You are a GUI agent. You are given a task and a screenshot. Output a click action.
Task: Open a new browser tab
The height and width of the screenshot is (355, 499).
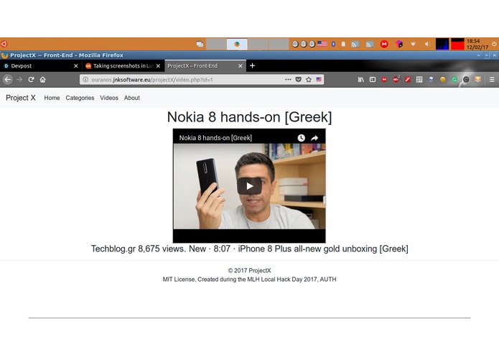point(252,65)
